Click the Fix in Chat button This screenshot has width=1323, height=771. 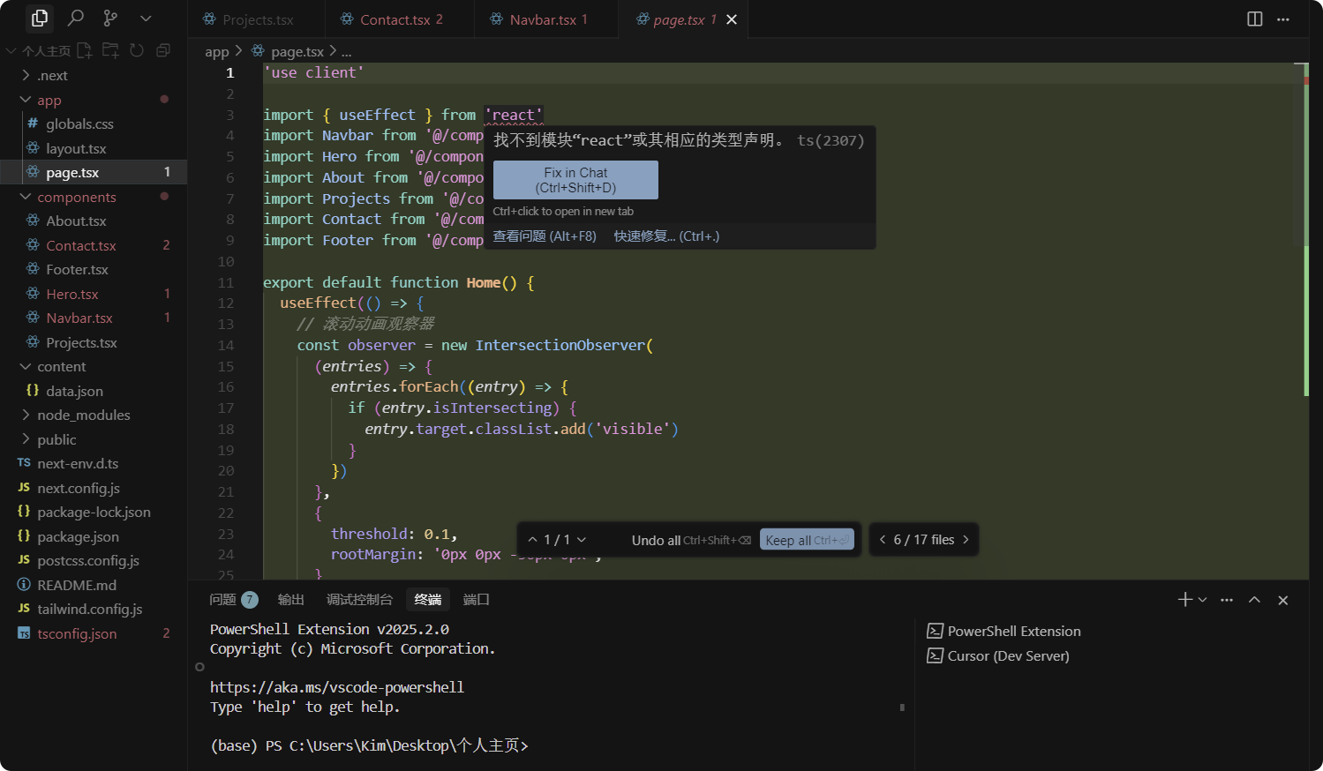575,180
